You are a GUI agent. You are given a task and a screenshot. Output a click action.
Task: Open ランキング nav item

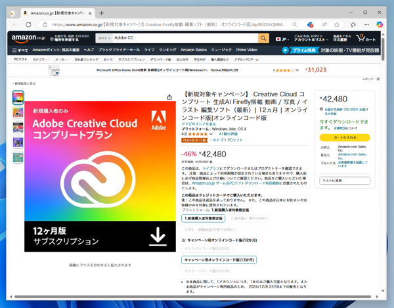click(x=167, y=50)
